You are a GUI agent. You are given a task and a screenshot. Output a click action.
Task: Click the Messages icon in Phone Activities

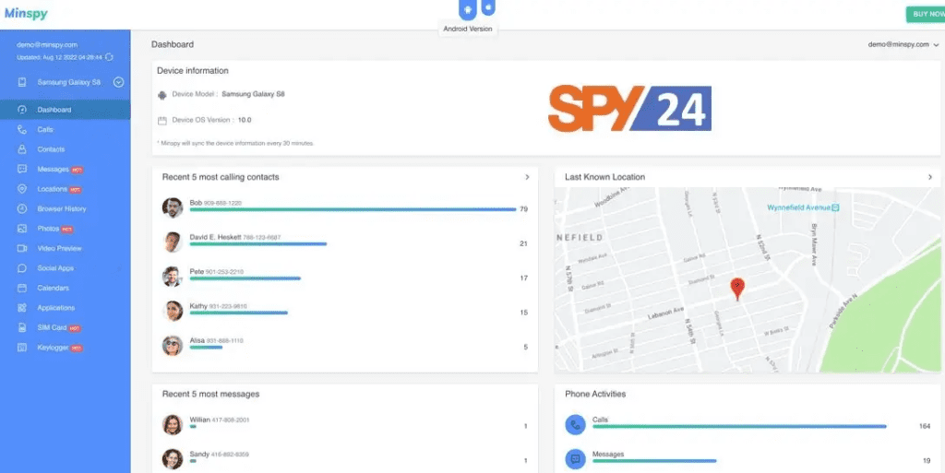(576, 458)
